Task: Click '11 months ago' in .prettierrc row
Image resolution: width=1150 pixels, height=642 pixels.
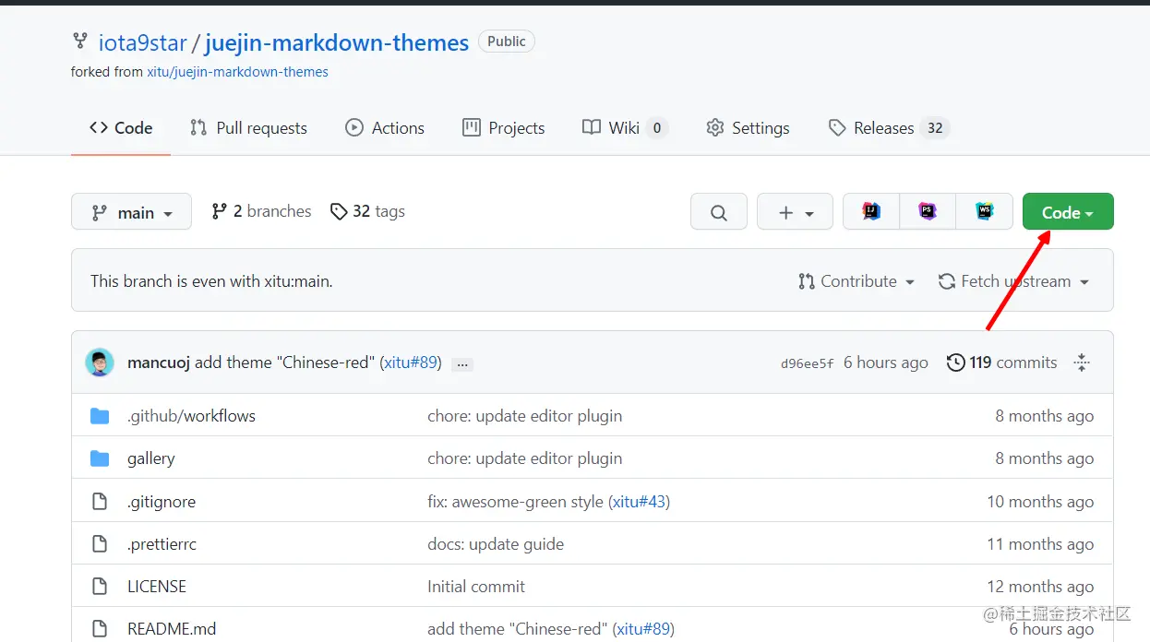Action: click(1040, 544)
